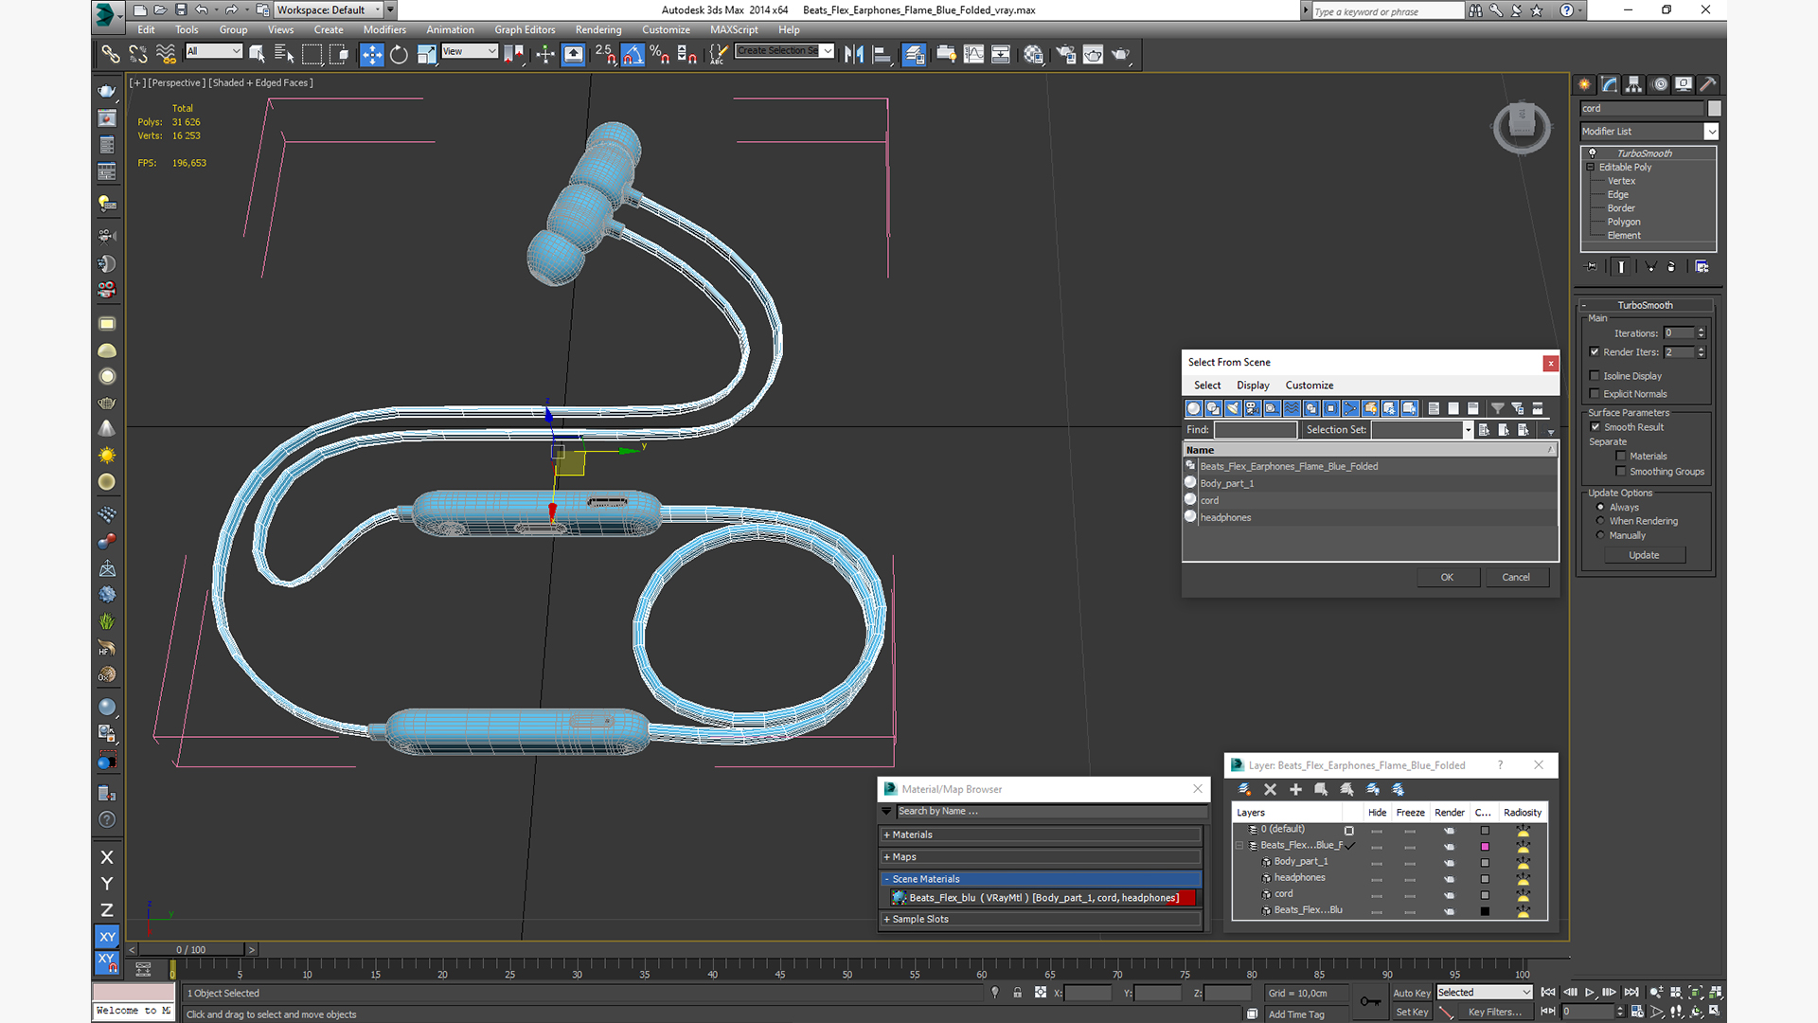Expand Materials group in Material/Map Browser

coord(1042,835)
